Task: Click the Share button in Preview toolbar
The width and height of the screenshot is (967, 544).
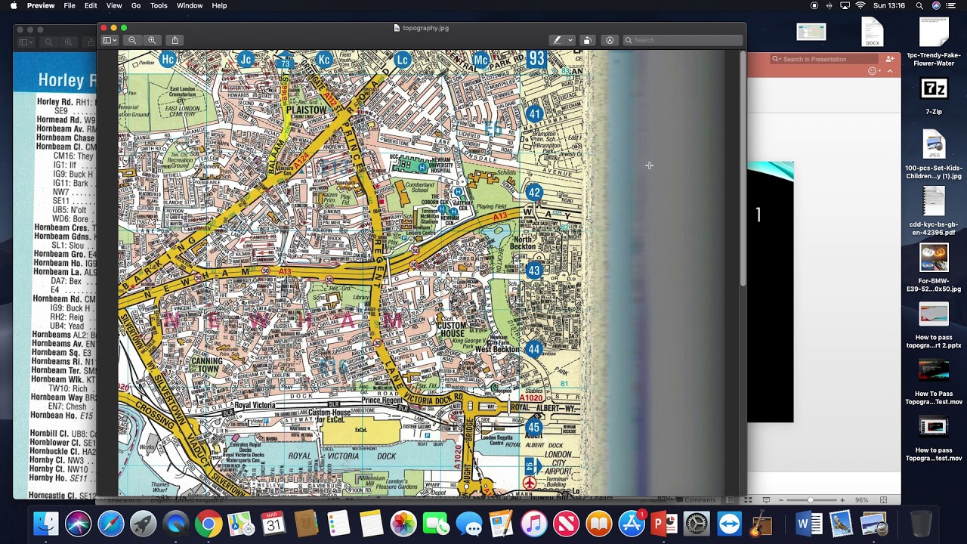Action: click(x=175, y=40)
